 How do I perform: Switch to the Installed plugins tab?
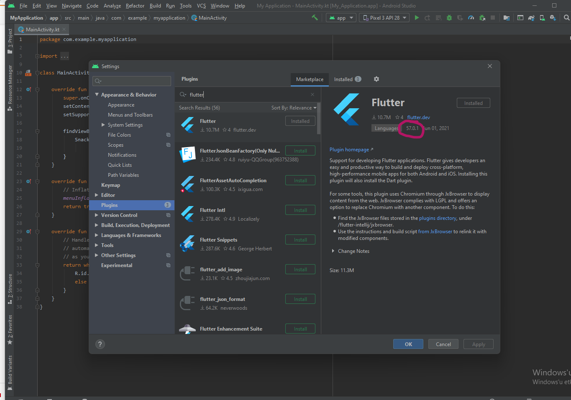347,79
